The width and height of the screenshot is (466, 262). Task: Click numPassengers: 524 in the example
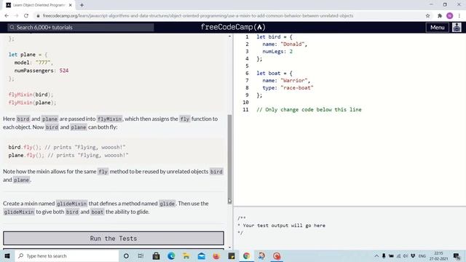pos(42,71)
